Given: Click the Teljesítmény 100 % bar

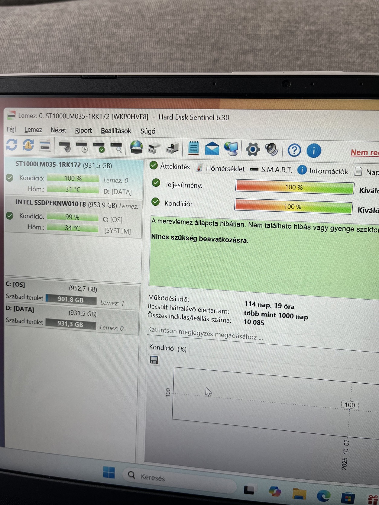Looking at the screenshot, I should pos(294,187).
